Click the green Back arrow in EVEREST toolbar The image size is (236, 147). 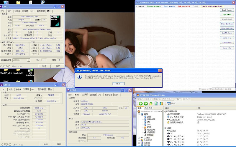pos(141,103)
